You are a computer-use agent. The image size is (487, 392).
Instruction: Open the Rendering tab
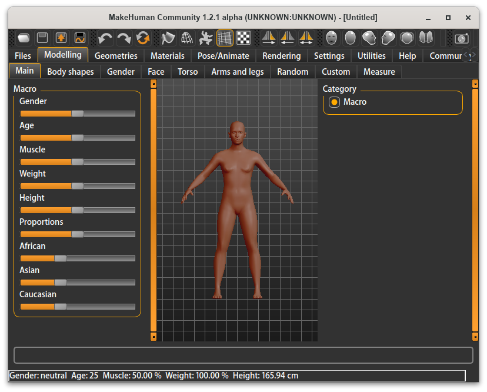tap(281, 56)
